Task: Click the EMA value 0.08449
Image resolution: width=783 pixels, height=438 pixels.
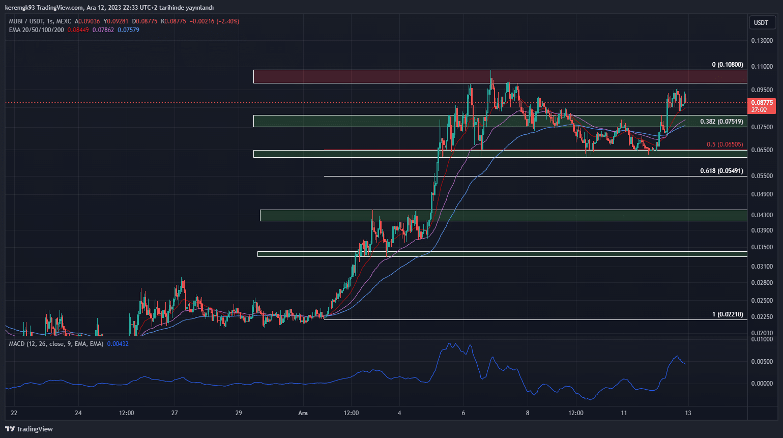Action: tap(78, 30)
